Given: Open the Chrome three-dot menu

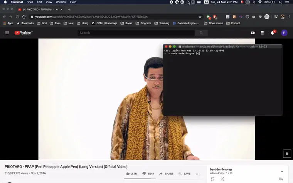Looking at the screenshot, I should tap(289, 17).
